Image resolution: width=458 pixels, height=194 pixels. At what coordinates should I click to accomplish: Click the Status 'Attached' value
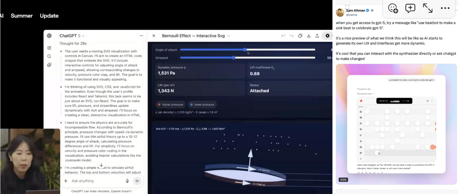[259, 91]
